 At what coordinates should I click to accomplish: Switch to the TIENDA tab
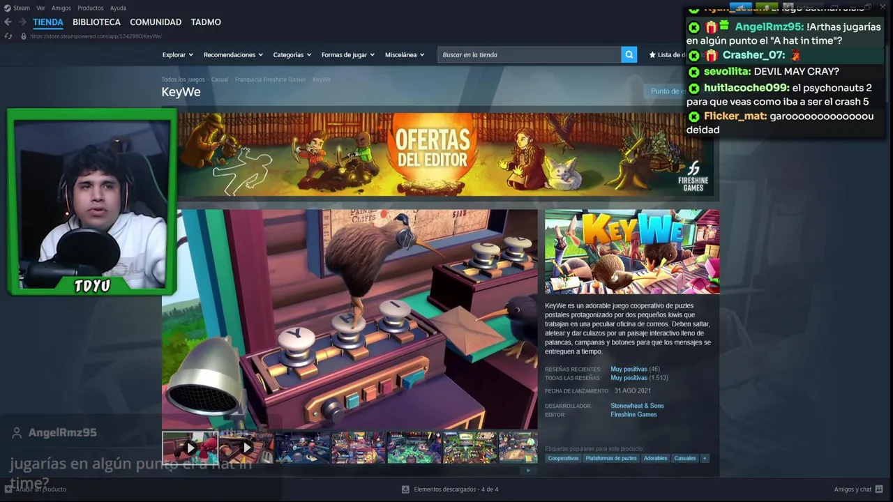coord(48,22)
